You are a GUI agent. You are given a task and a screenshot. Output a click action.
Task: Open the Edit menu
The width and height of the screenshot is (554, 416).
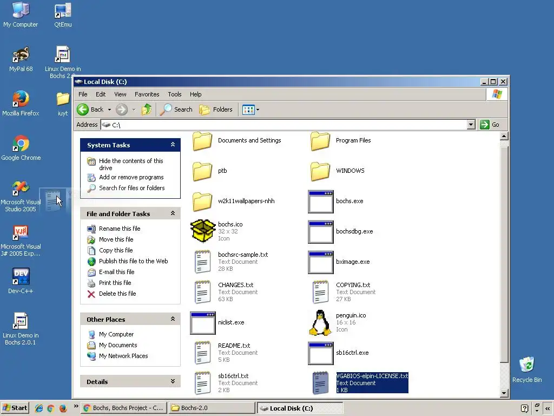101,94
